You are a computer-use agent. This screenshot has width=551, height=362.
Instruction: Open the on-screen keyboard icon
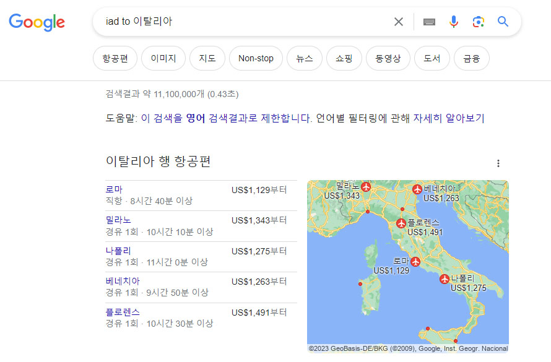[x=429, y=22]
